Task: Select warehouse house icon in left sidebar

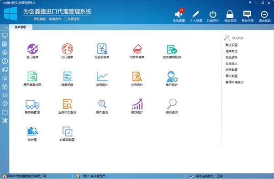Action: (x=5, y=78)
